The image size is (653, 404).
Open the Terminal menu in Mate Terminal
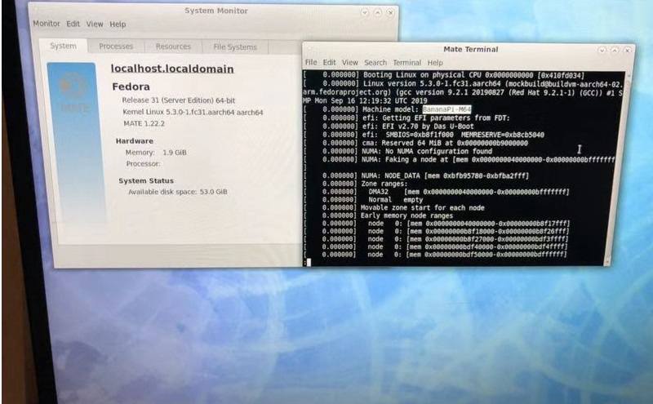tap(406, 63)
